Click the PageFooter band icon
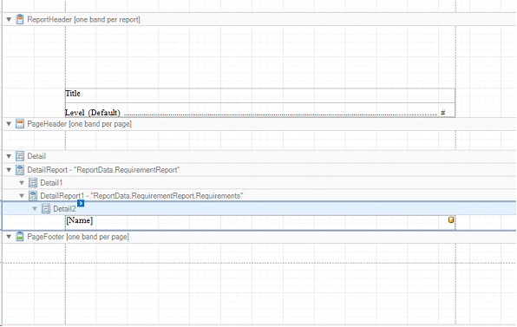 20,237
